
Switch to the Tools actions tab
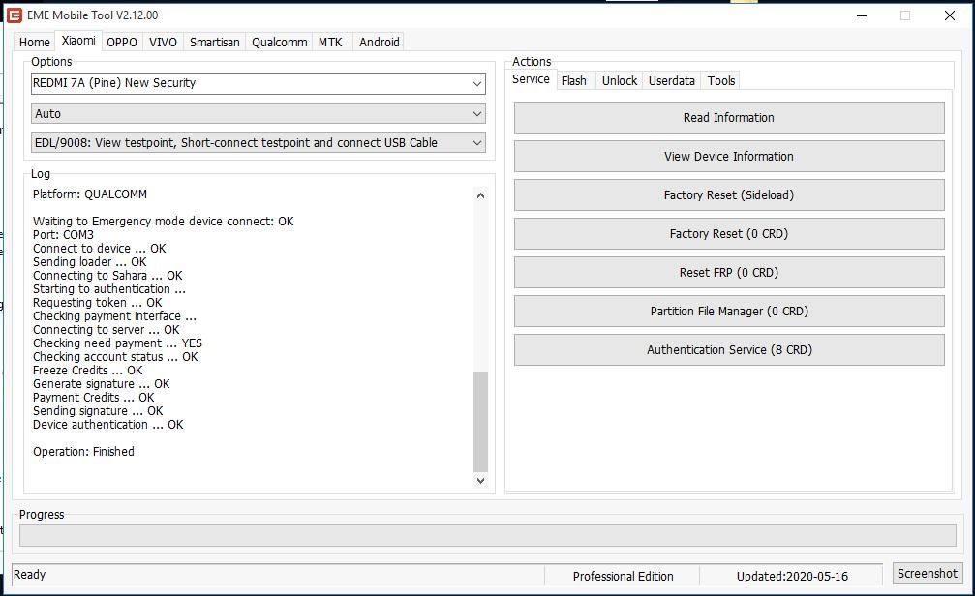720,81
